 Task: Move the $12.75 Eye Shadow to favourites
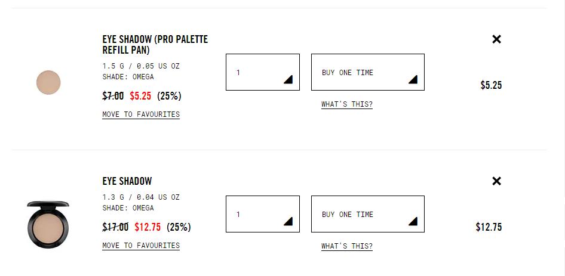(x=141, y=246)
